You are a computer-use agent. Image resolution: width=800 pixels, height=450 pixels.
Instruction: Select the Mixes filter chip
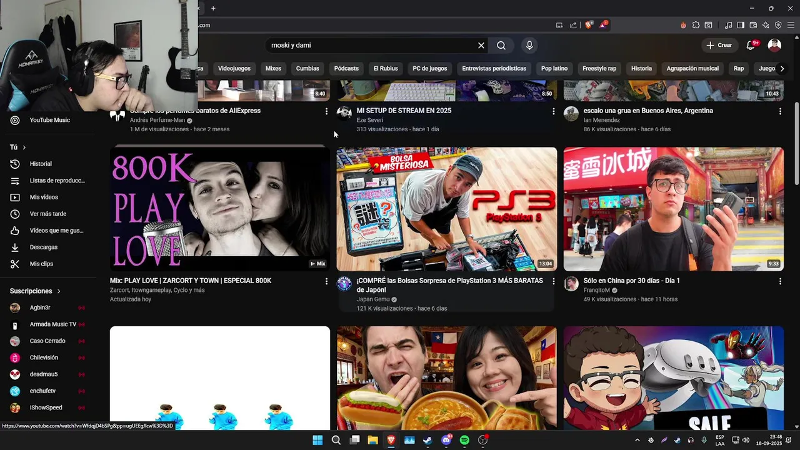[x=273, y=68]
